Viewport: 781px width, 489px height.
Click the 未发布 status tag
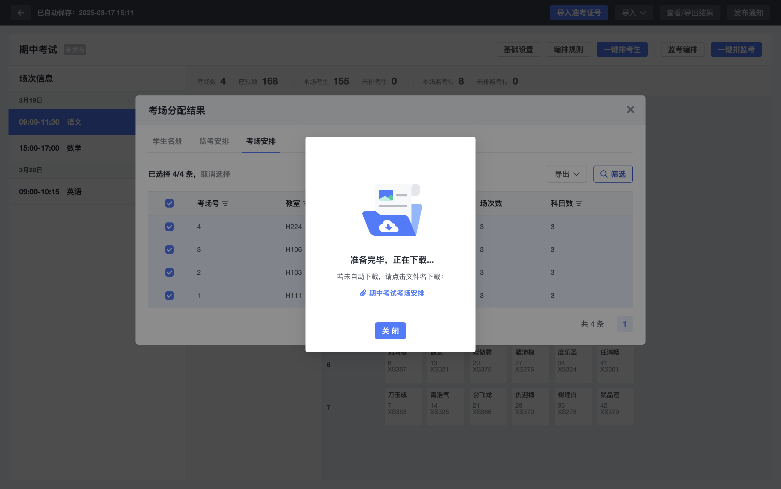(x=75, y=50)
